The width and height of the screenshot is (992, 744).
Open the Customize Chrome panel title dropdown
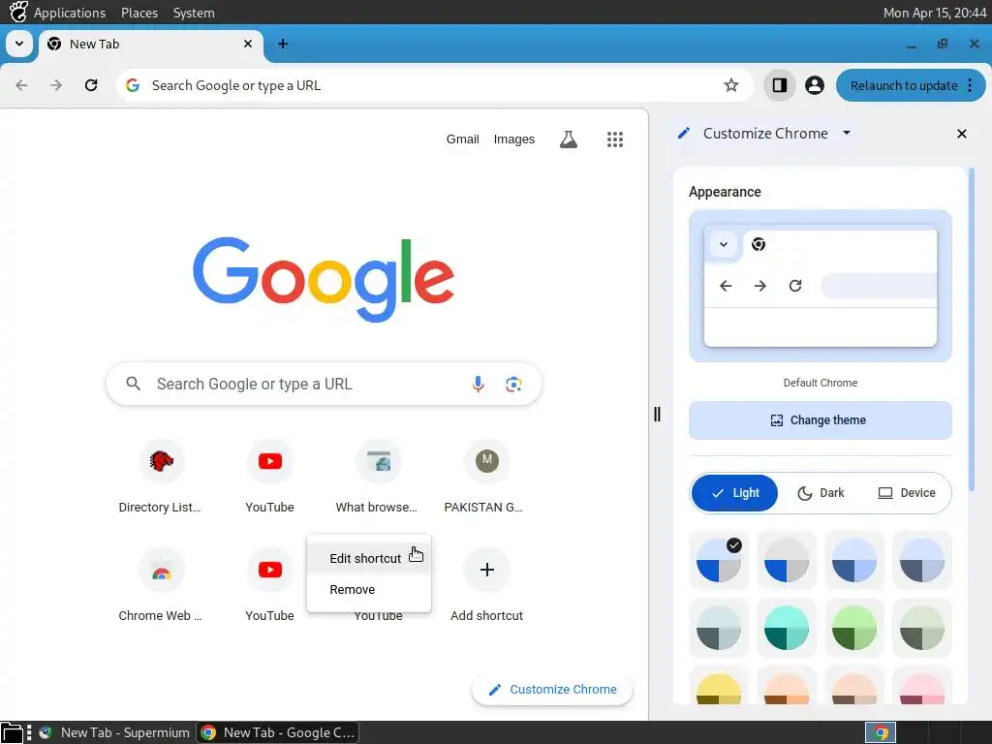tap(847, 133)
